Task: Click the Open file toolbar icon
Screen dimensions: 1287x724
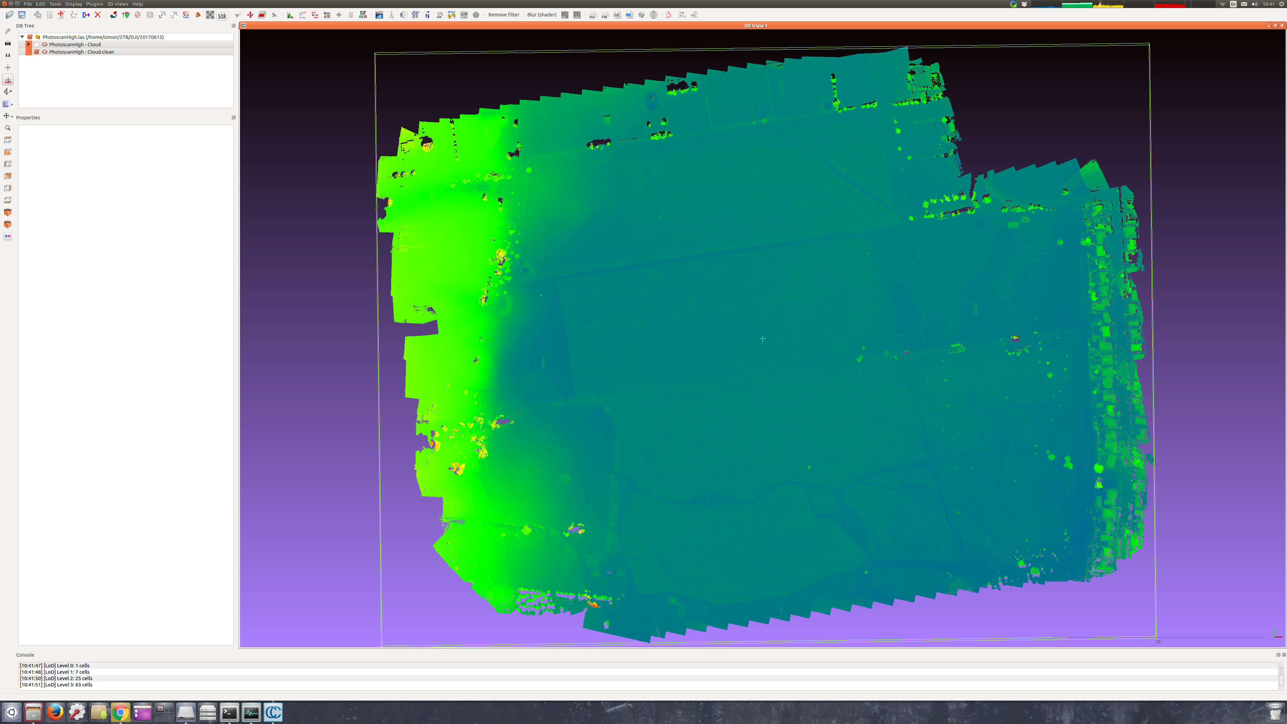Action: [9, 15]
